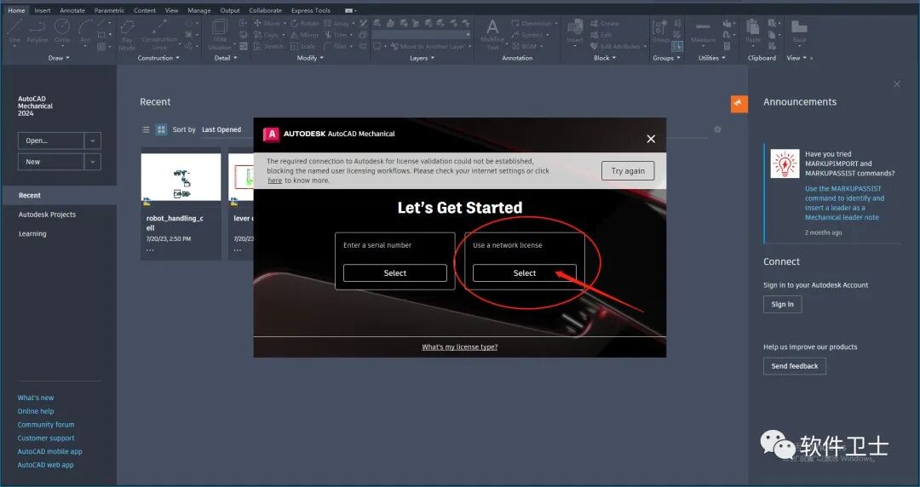Select the Trim tool
920x487 pixels.
(x=337, y=35)
